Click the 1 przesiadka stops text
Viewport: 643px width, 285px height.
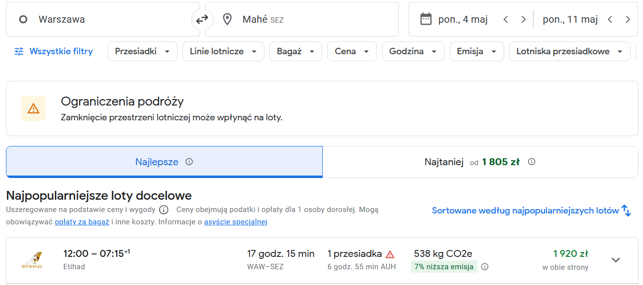(x=355, y=254)
